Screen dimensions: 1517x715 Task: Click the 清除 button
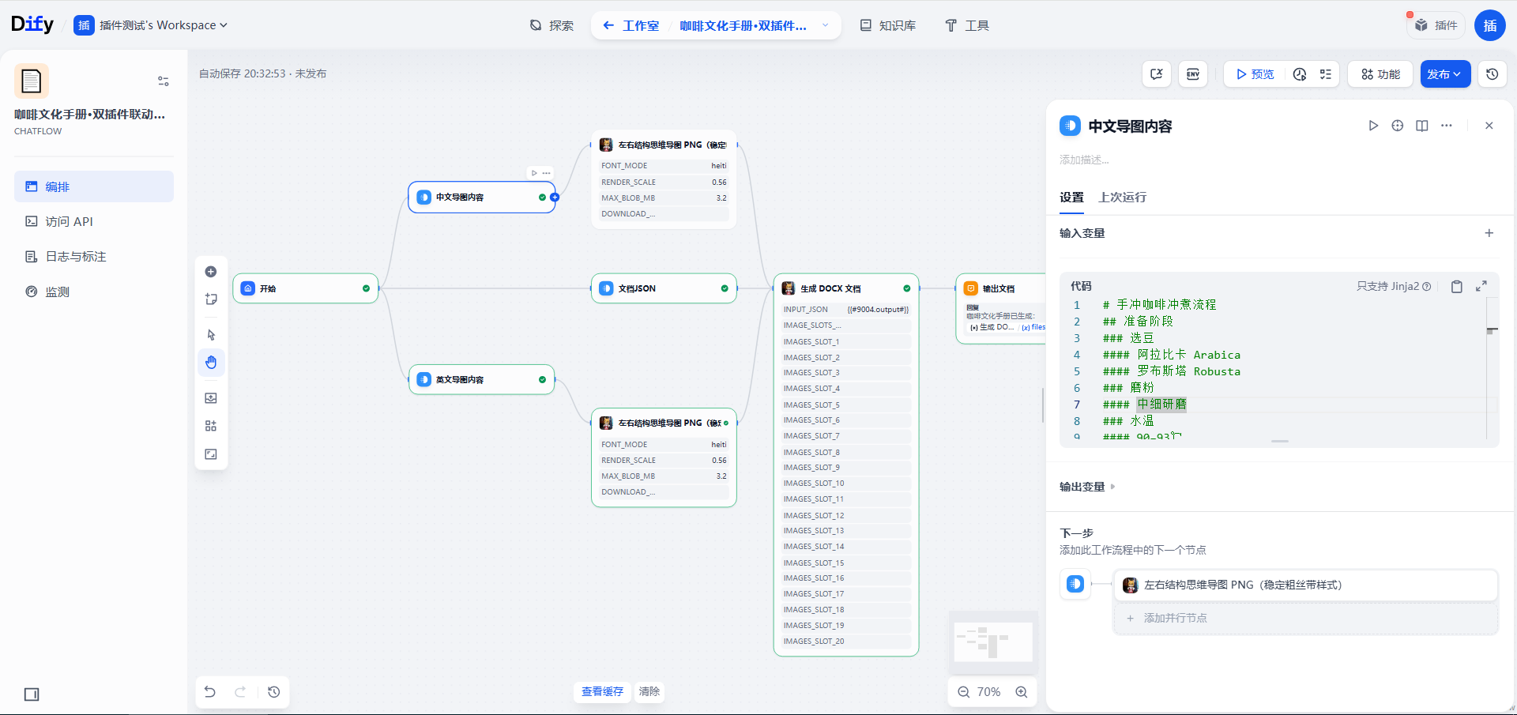[x=649, y=692]
